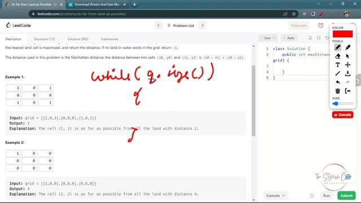Undo the last drawing stroke
Screen dimensions: 361x203
(337, 82)
